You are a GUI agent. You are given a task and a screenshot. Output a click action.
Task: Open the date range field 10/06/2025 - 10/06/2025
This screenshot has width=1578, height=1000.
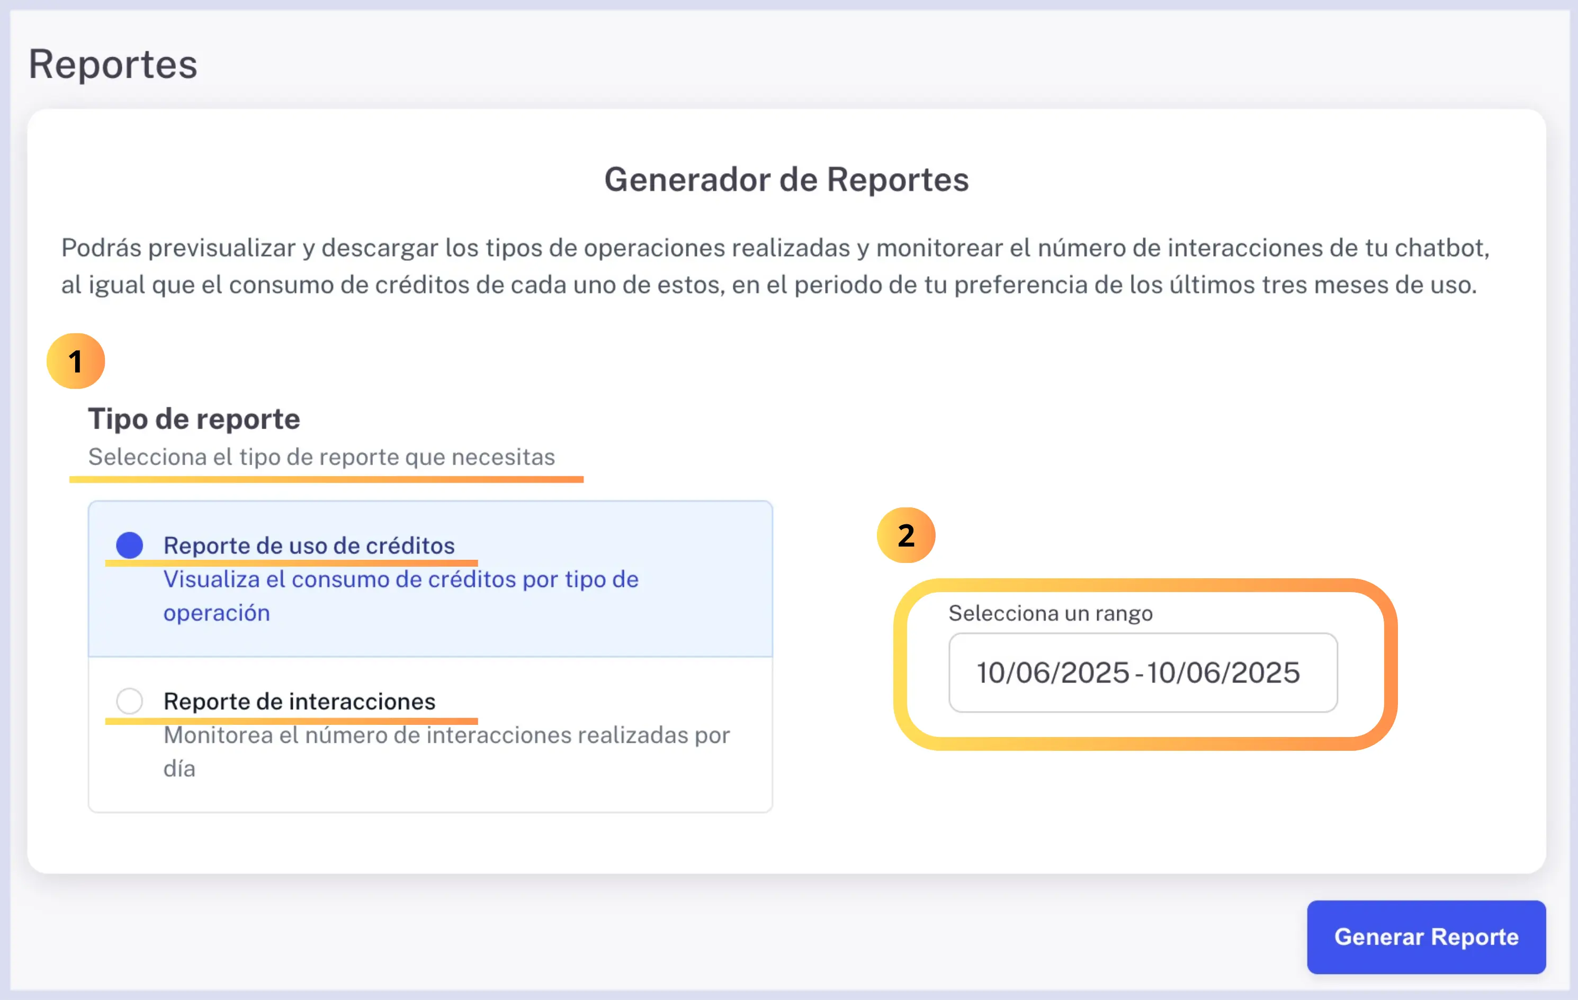[x=1143, y=672]
